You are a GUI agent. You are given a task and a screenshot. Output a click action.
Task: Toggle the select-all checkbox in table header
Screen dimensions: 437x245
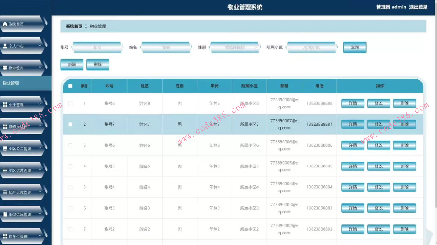click(70, 86)
